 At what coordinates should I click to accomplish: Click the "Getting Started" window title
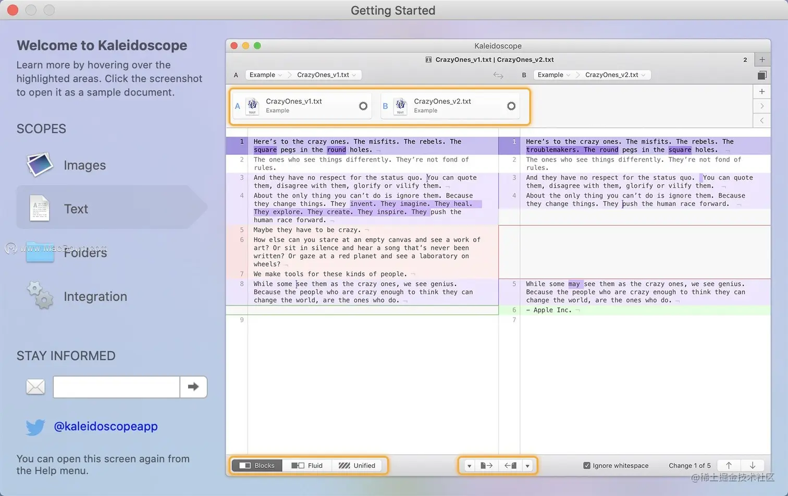393,10
